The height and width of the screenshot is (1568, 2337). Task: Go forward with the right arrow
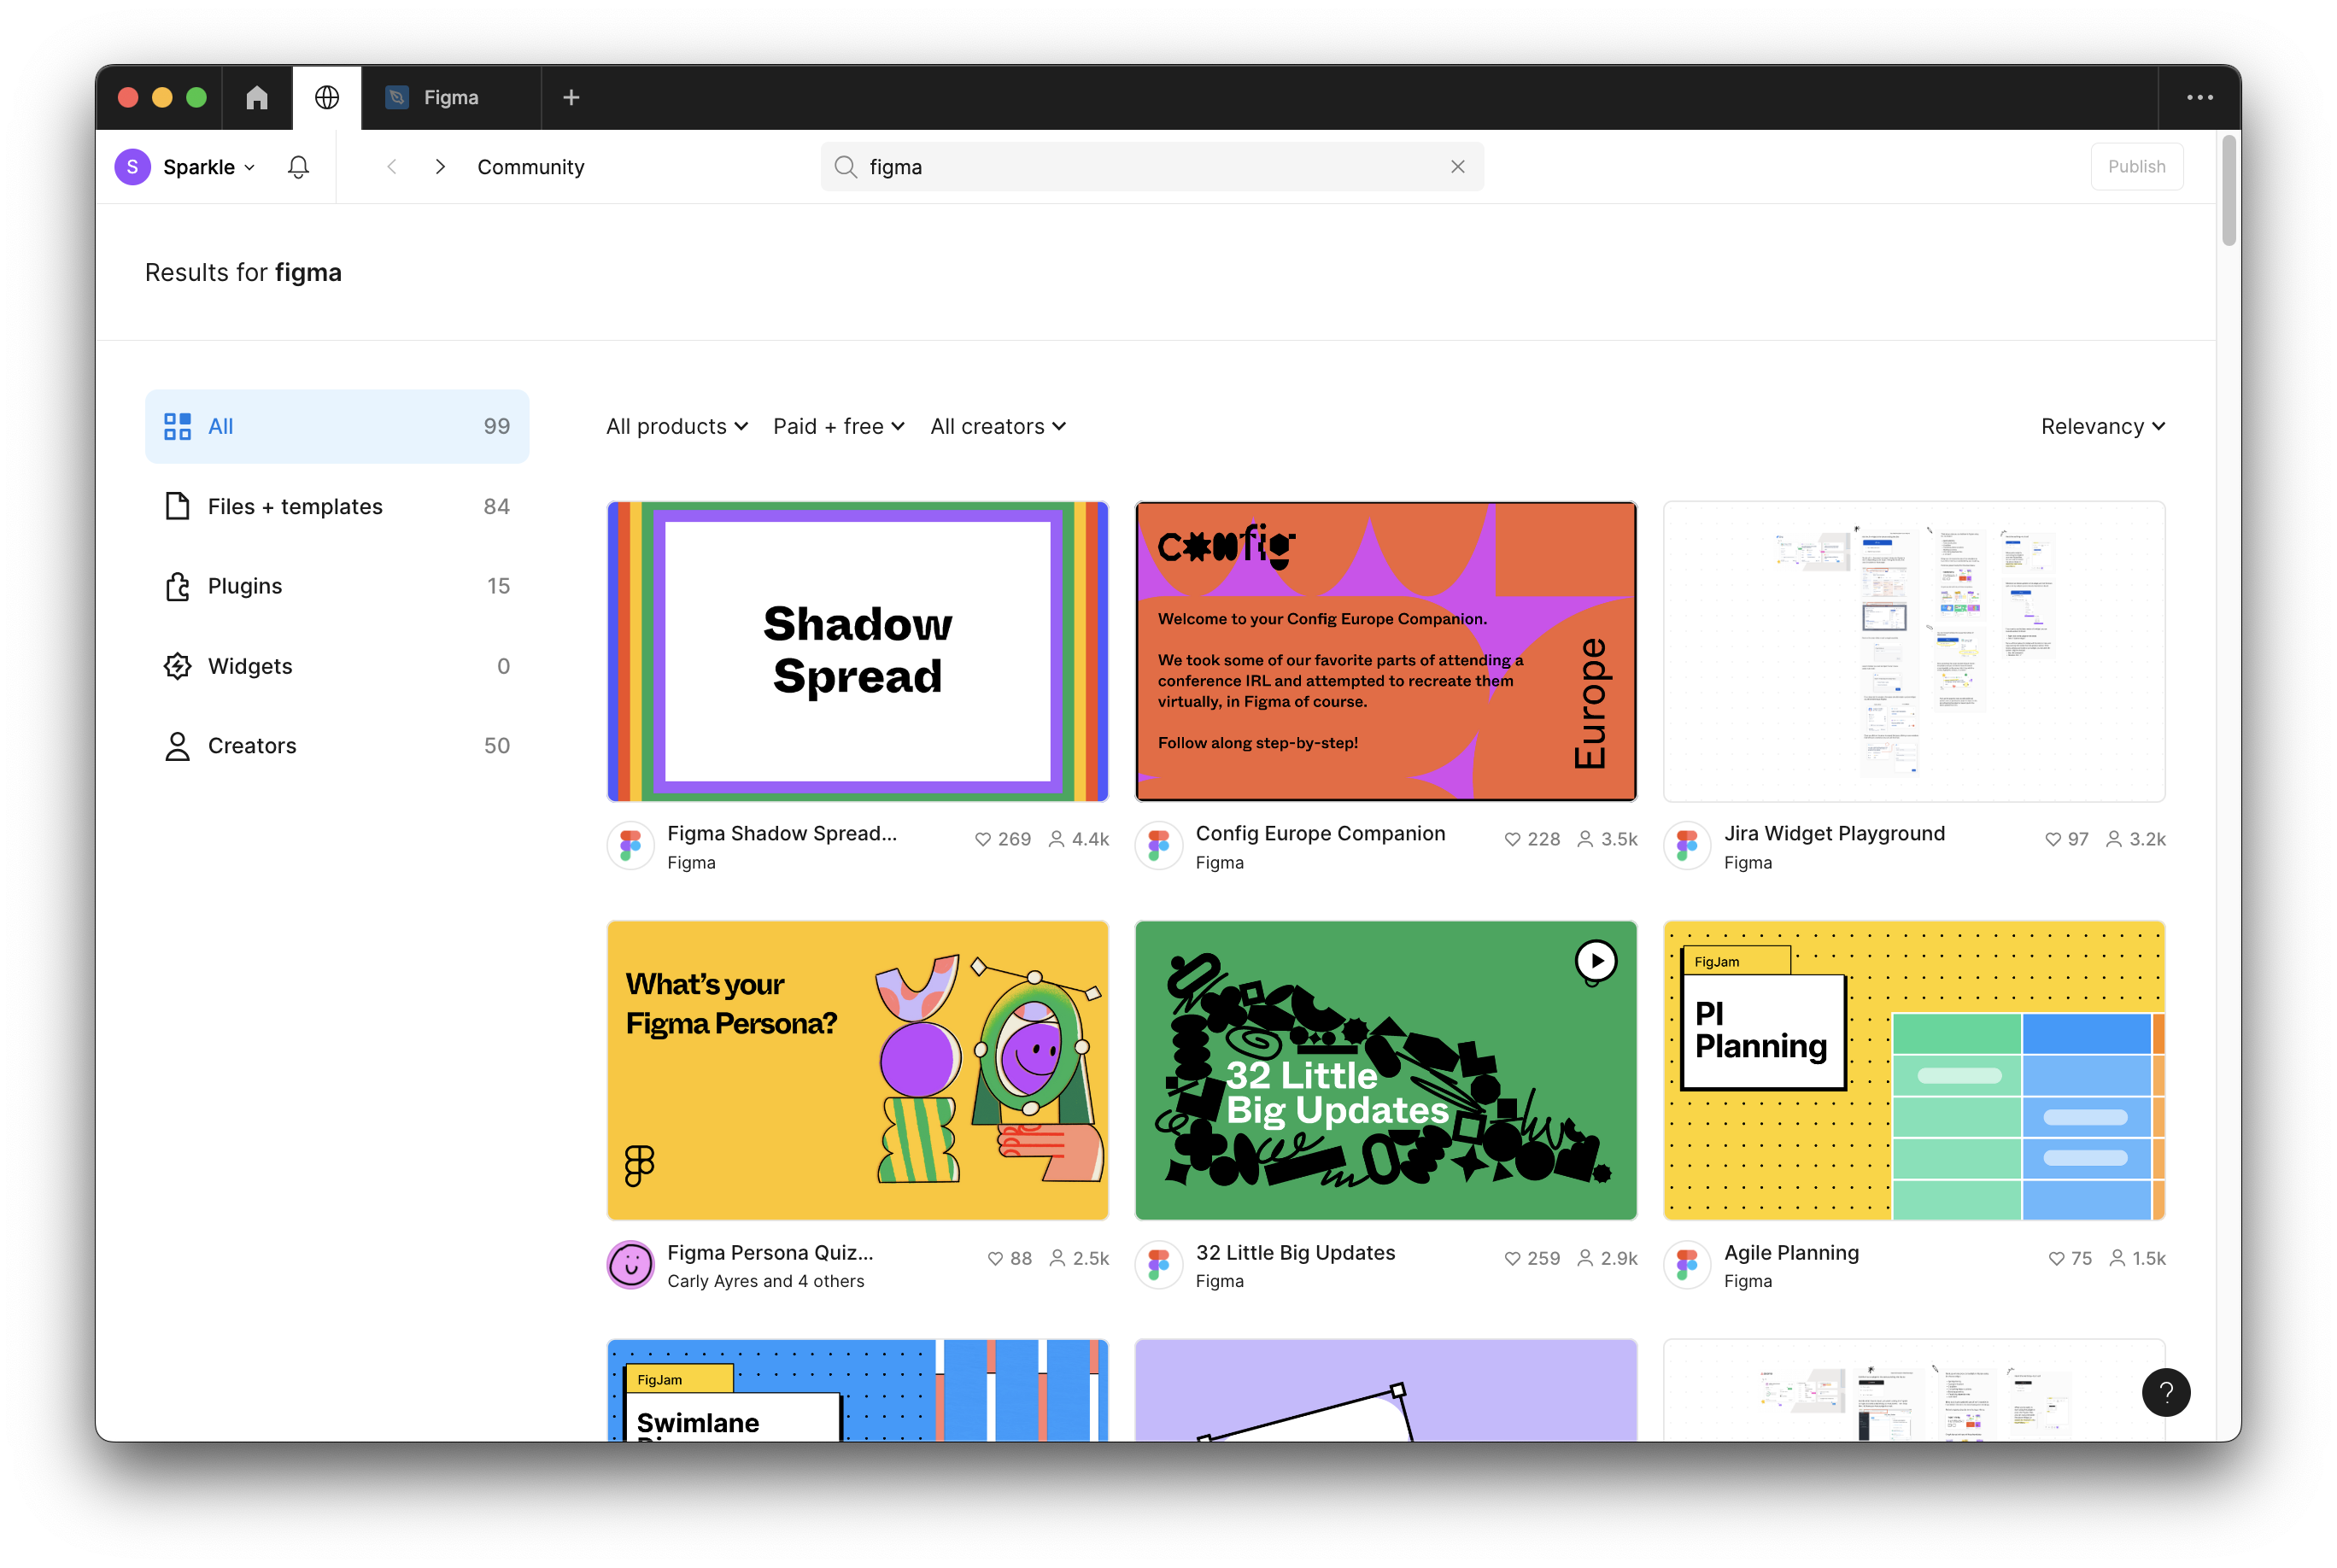click(x=440, y=167)
